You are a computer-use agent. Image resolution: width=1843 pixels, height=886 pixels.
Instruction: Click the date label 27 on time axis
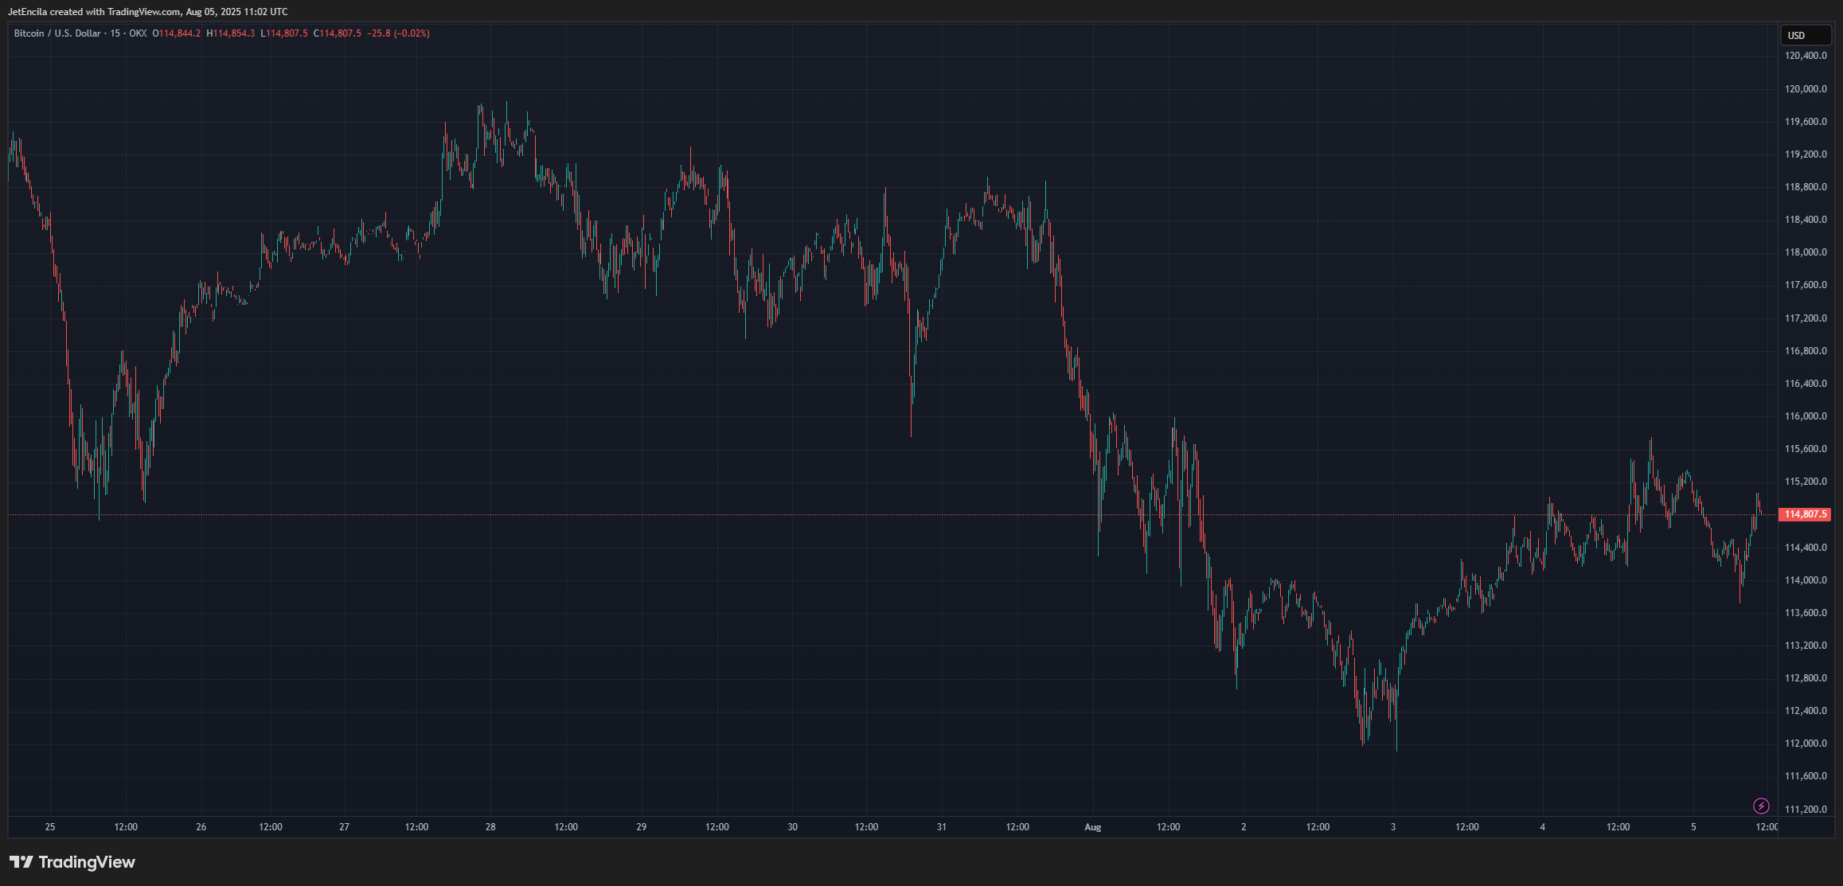[x=344, y=827]
